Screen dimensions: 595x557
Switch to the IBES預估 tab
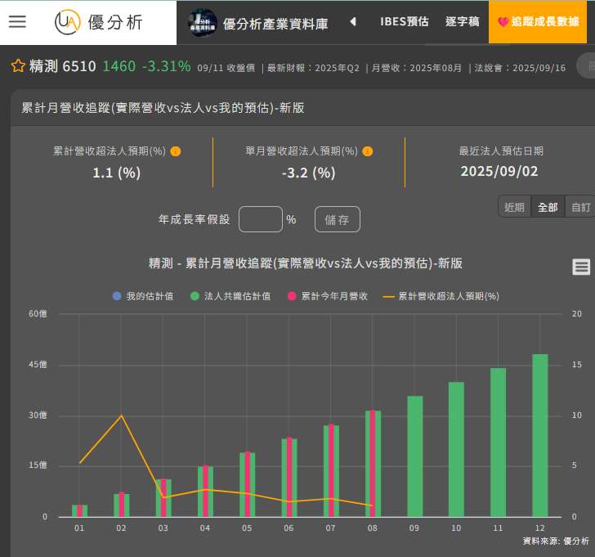click(404, 21)
